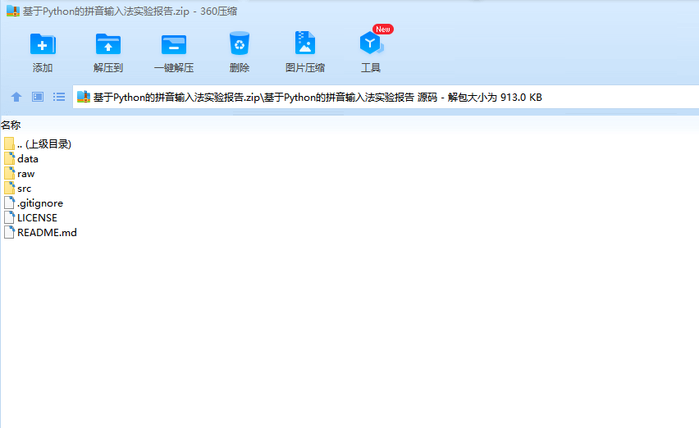Click the 删除 (Delete) recycle icon
This screenshot has height=428, width=699.
click(240, 43)
